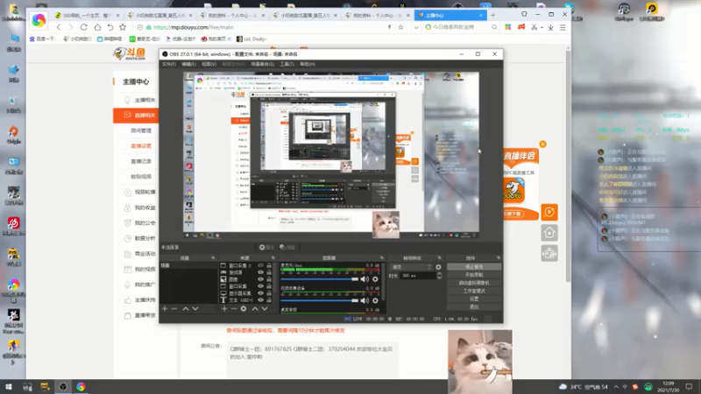
Task: Pop out the sources dock panel
Action: 273,257
